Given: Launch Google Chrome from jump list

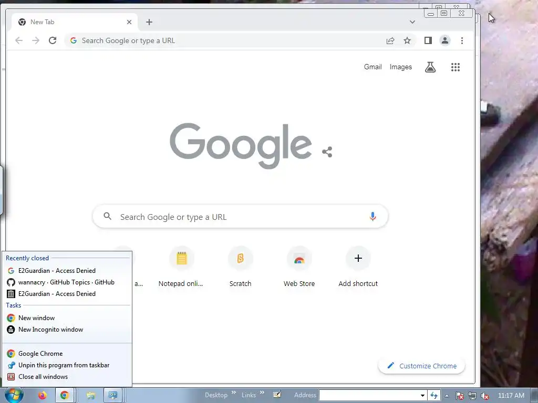Looking at the screenshot, I should [67, 354].
